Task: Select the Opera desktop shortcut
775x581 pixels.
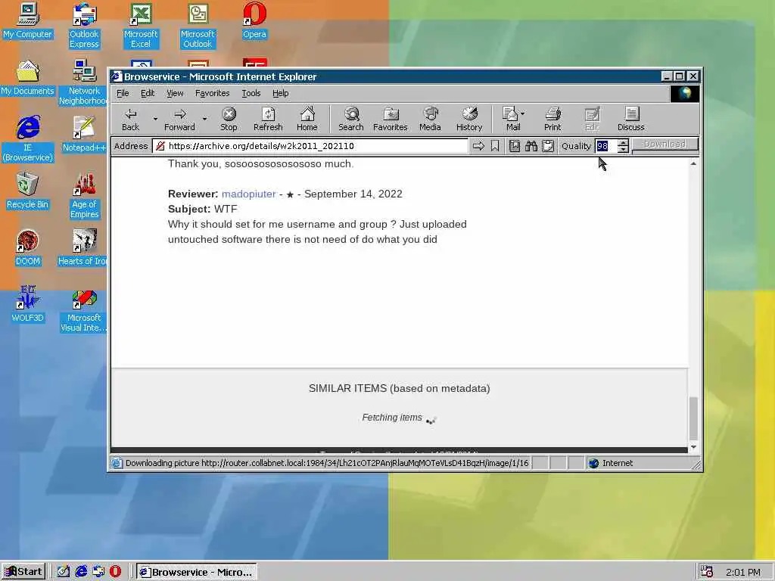Action: (x=254, y=20)
